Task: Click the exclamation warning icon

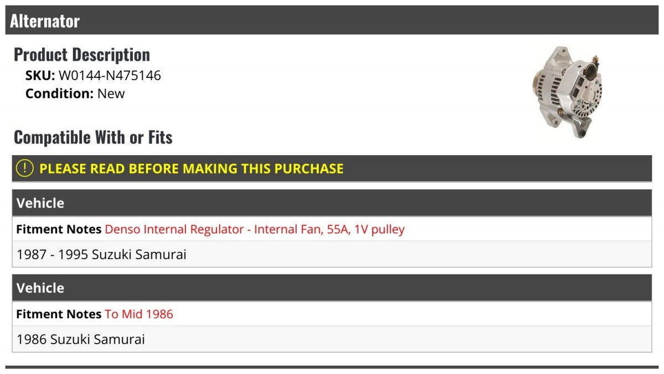Action: (x=25, y=168)
